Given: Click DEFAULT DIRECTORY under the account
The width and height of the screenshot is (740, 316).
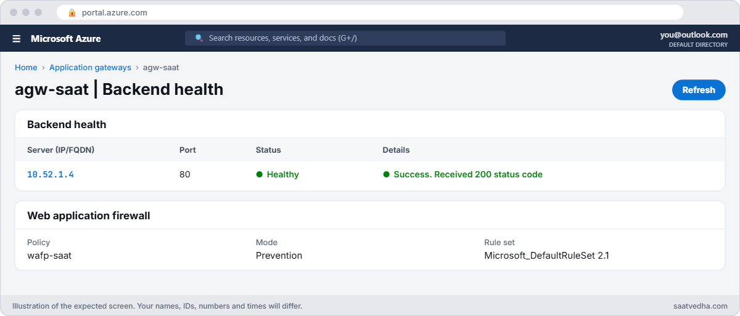Looking at the screenshot, I should (x=698, y=45).
